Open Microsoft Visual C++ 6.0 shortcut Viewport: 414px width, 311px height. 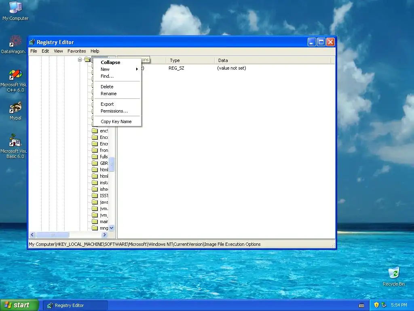[14, 81]
